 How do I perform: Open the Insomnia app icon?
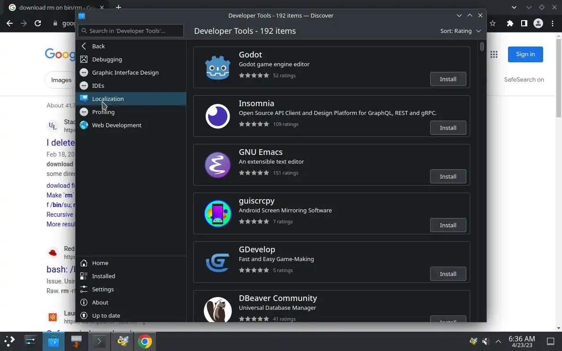[218, 116]
